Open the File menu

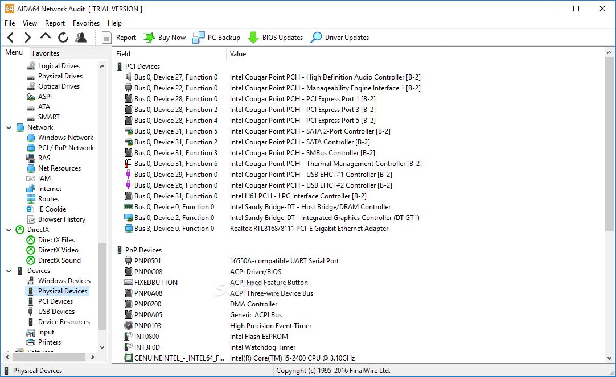pyautogui.click(x=10, y=23)
